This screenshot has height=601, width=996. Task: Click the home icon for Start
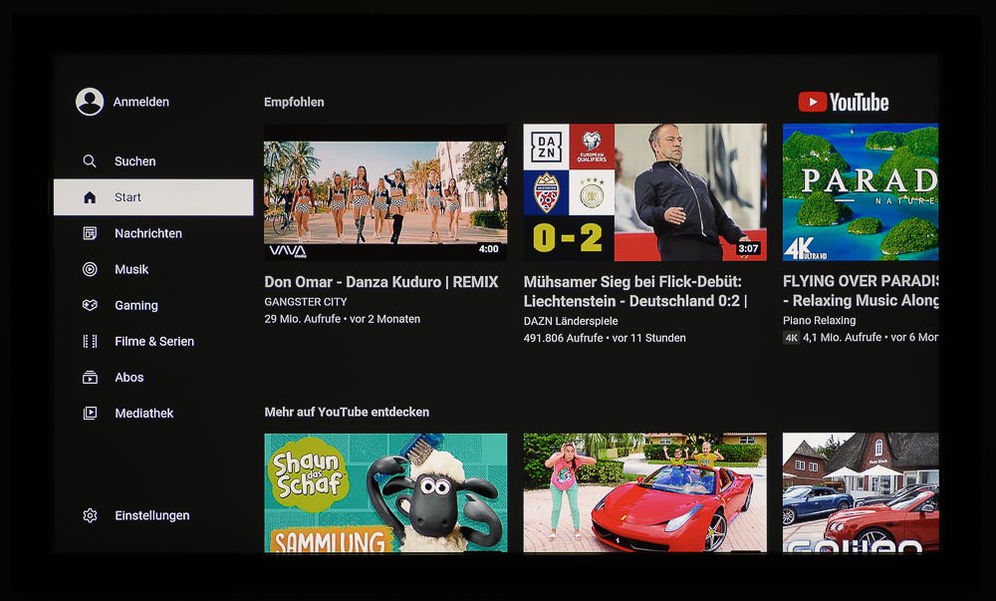pos(90,197)
